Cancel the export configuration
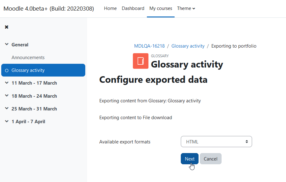The image size is (286, 182). point(210,159)
